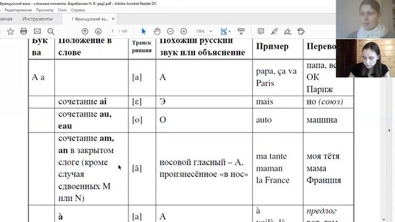The height and width of the screenshot is (222, 395).
Task: Go to the next page
Action: tap(98, 31)
